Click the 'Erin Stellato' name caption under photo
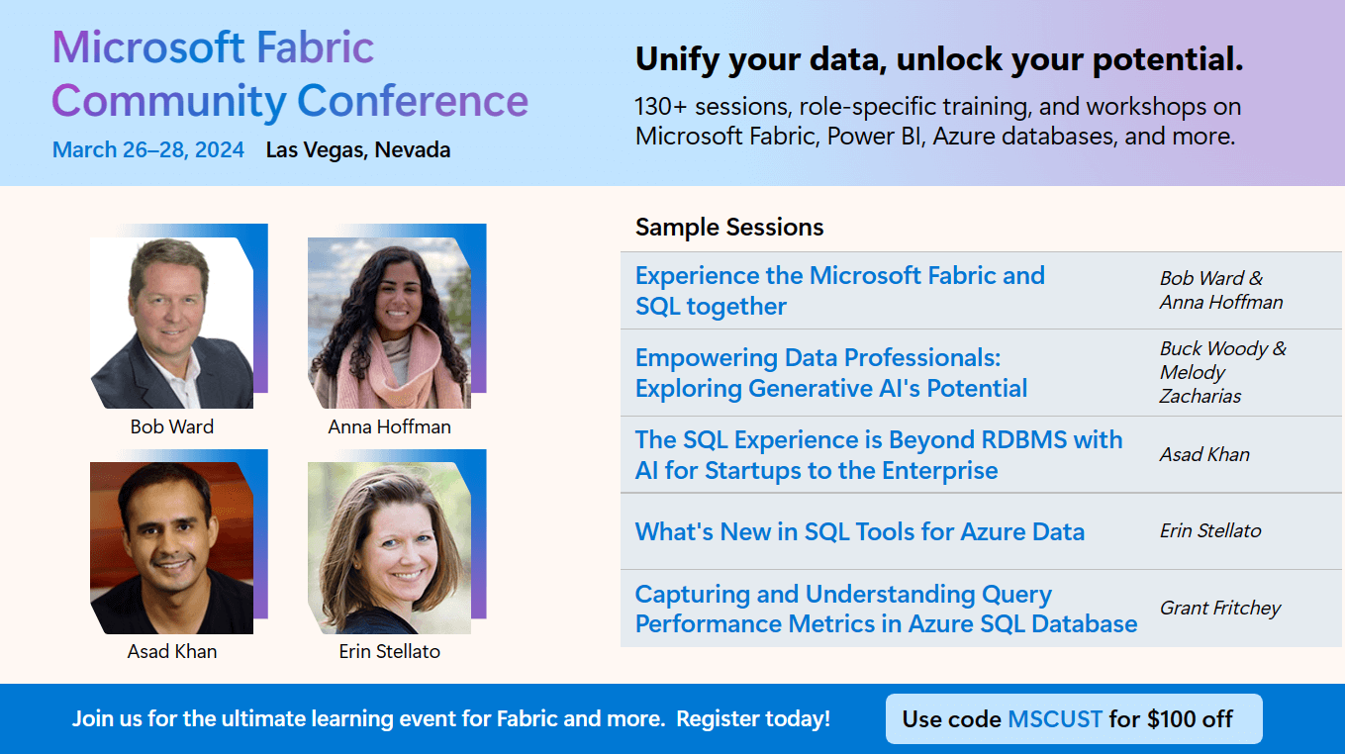1345x754 pixels. (389, 651)
